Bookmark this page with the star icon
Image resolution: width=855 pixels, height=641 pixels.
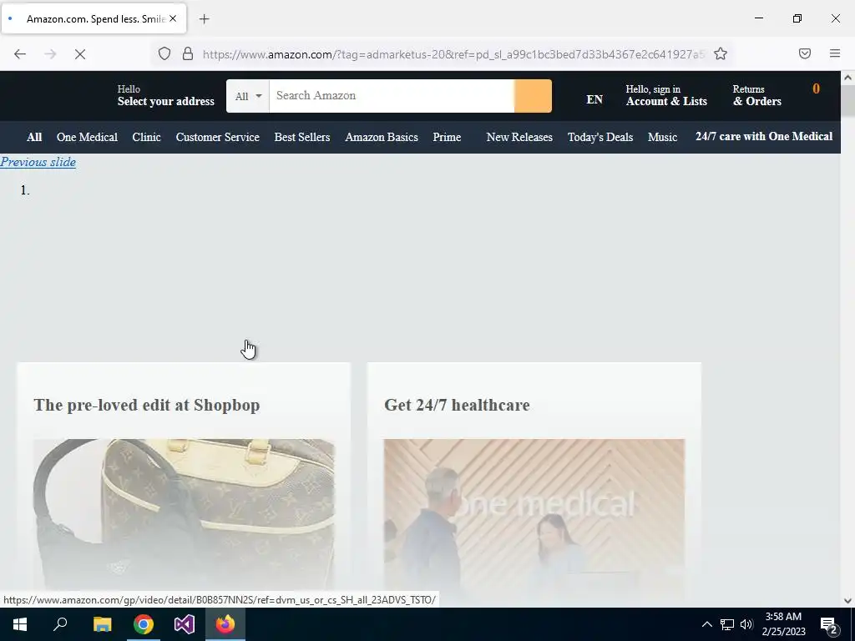tap(721, 53)
